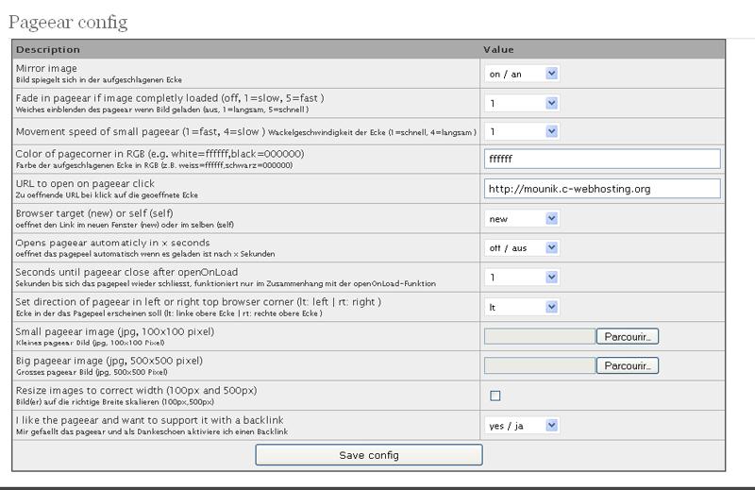Open the backlink support dropdown
Screen dimensions: 755x490
(522, 426)
